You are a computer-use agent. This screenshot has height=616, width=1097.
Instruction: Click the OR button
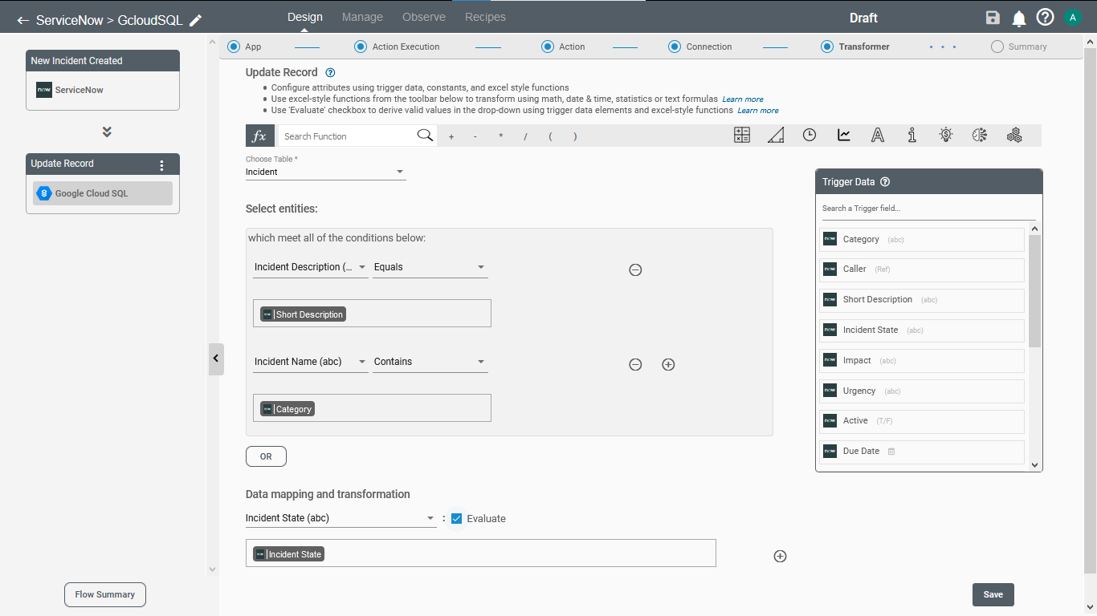(266, 456)
